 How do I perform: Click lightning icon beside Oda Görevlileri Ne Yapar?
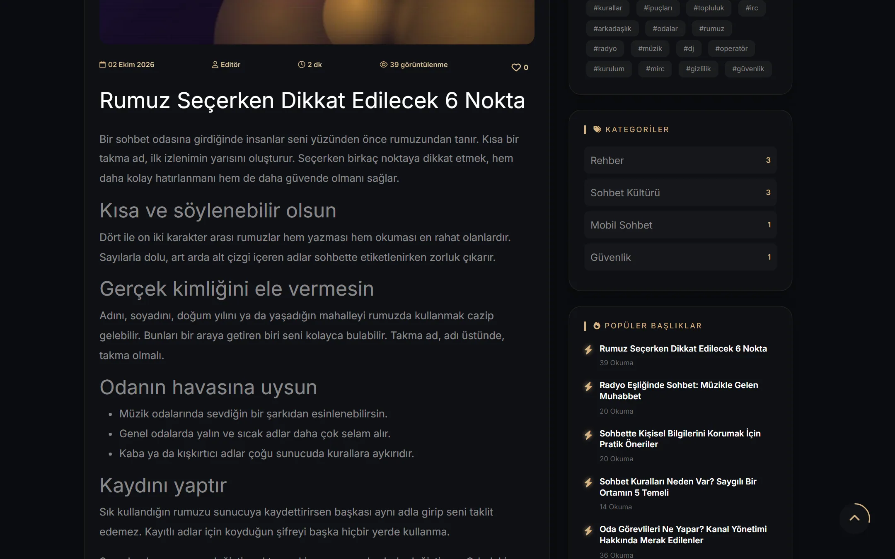pos(588,530)
